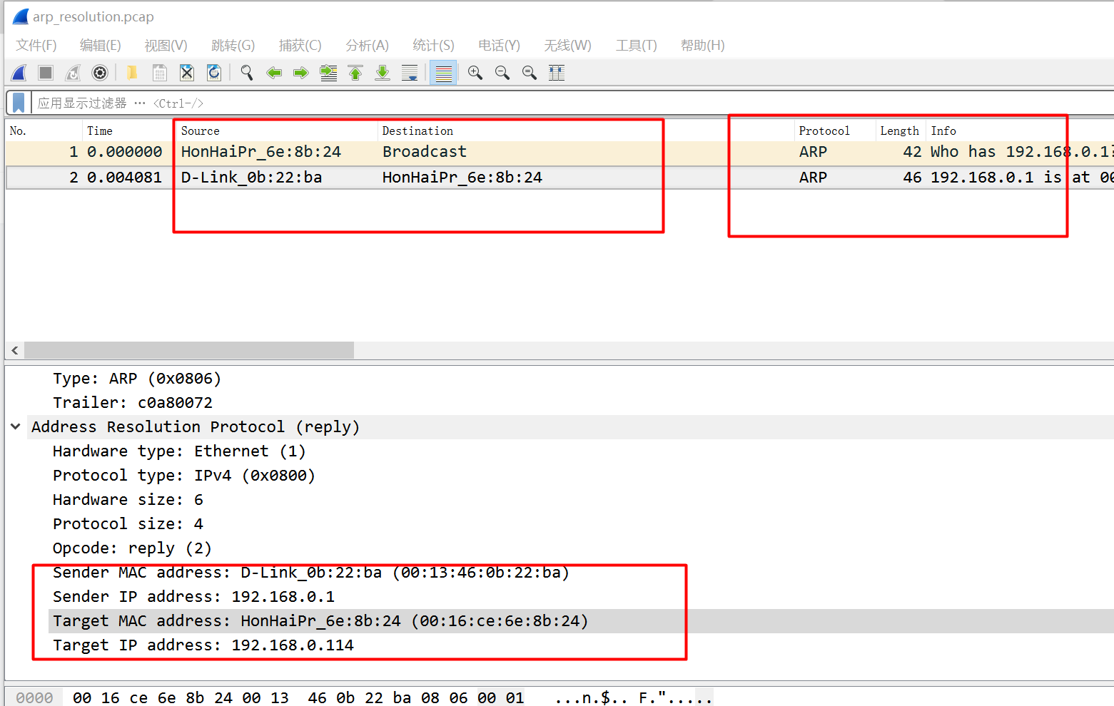Sort by the Source column header
The height and width of the screenshot is (706, 1114).
[x=277, y=131]
